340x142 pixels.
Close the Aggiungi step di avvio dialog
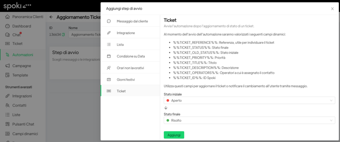click(x=332, y=9)
